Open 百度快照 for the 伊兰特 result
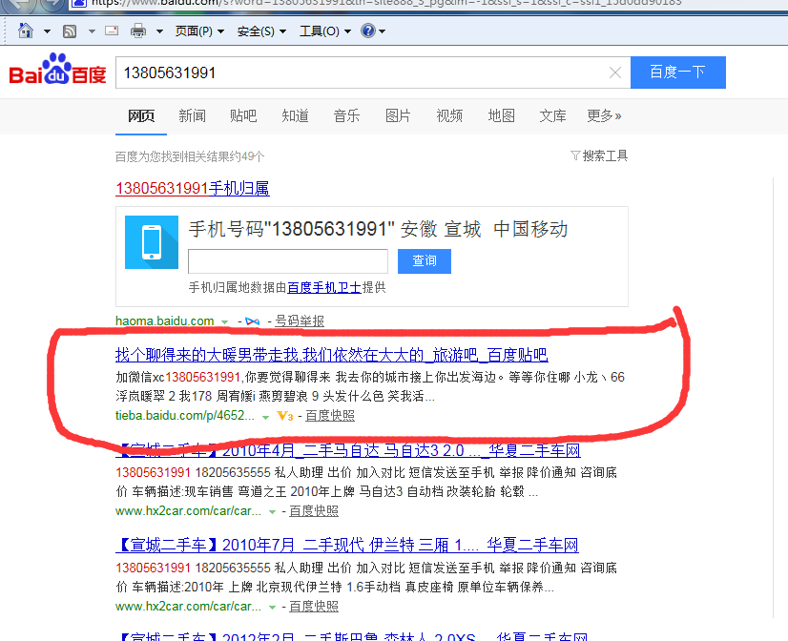 point(314,607)
